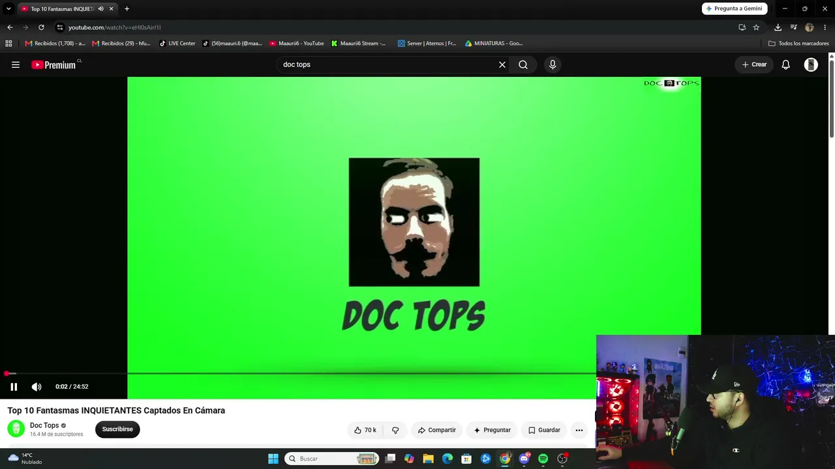The width and height of the screenshot is (835, 469).
Task: View site information in address bar
Action: tap(59, 27)
